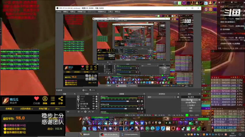This screenshot has height=137, width=245.
Task: Click the audio mixer vertical scrollbar
Action: 145,103
